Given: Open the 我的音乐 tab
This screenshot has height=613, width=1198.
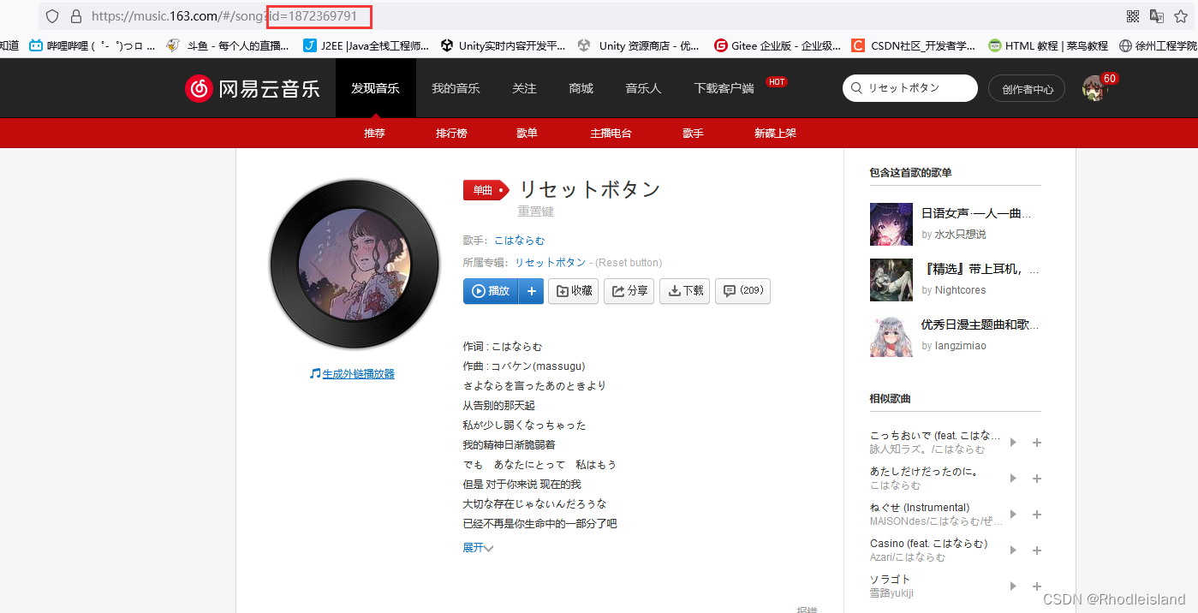Looking at the screenshot, I should (456, 88).
